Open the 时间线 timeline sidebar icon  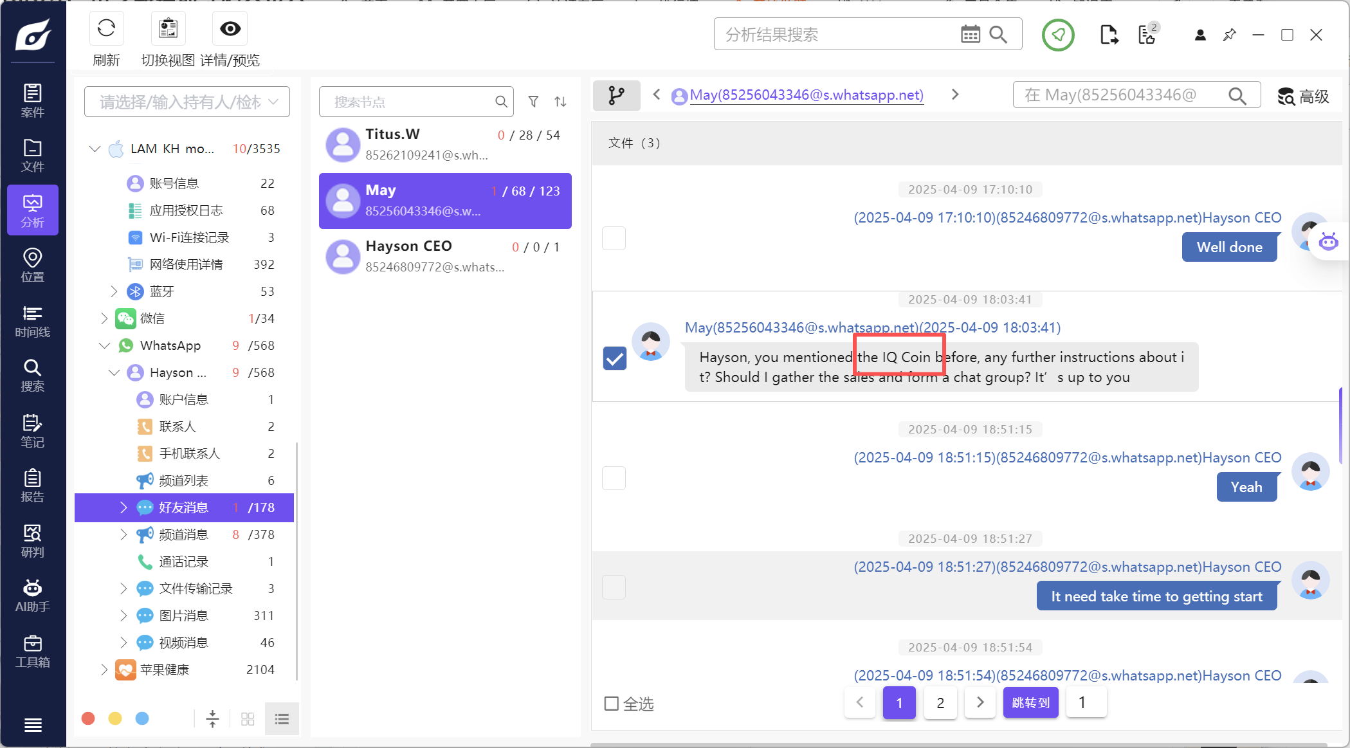pos(32,321)
